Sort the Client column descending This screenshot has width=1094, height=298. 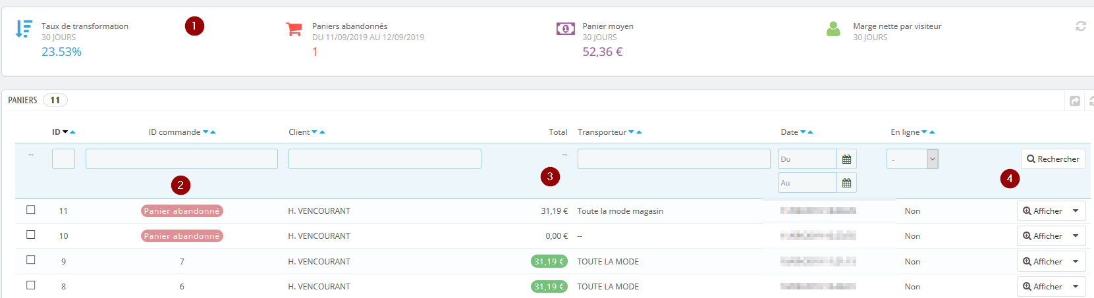pyautogui.click(x=314, y=132)
